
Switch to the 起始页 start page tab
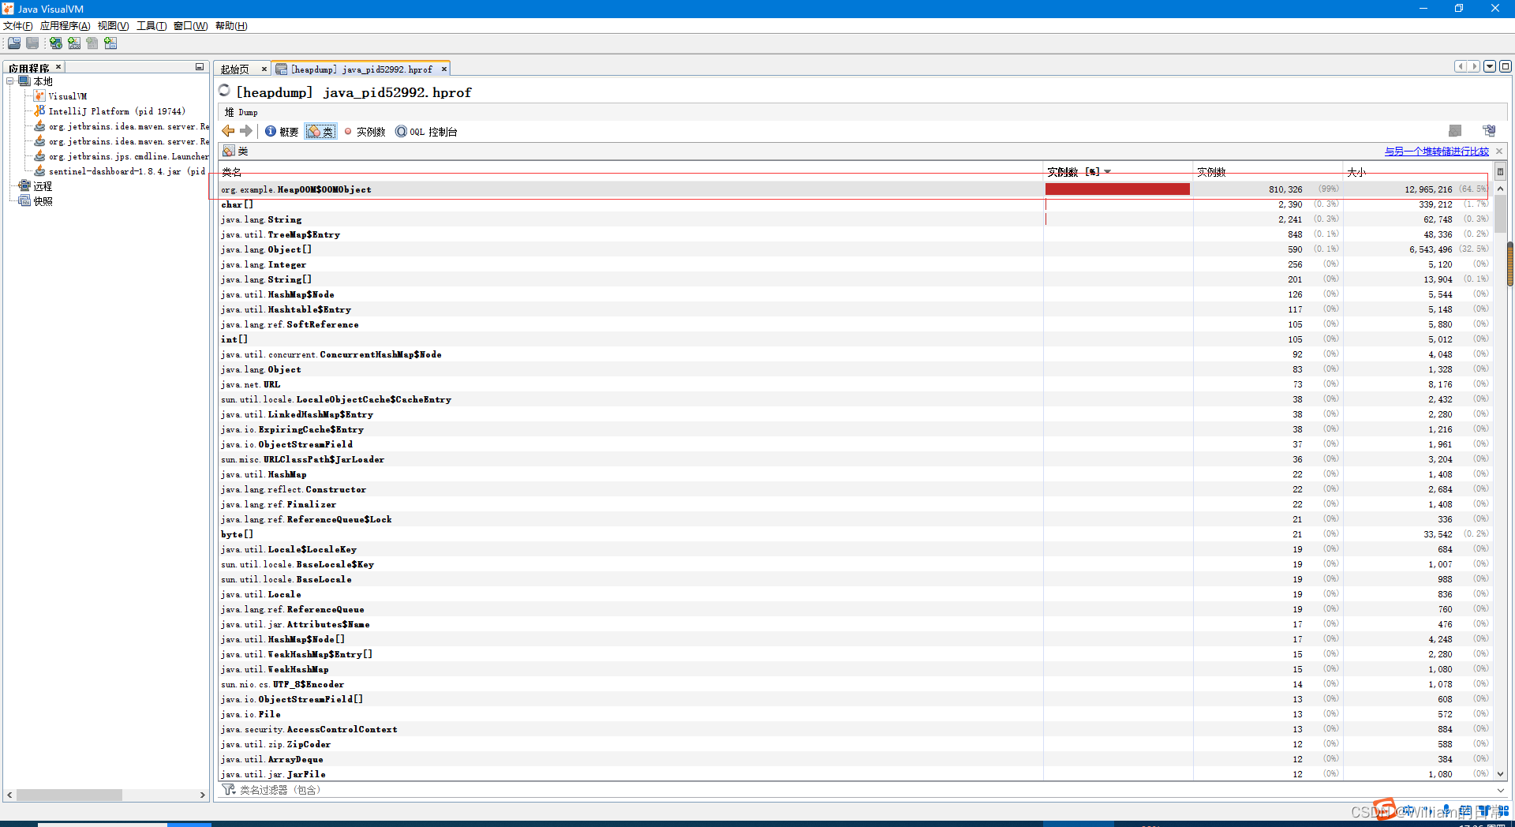coord(234,69)
